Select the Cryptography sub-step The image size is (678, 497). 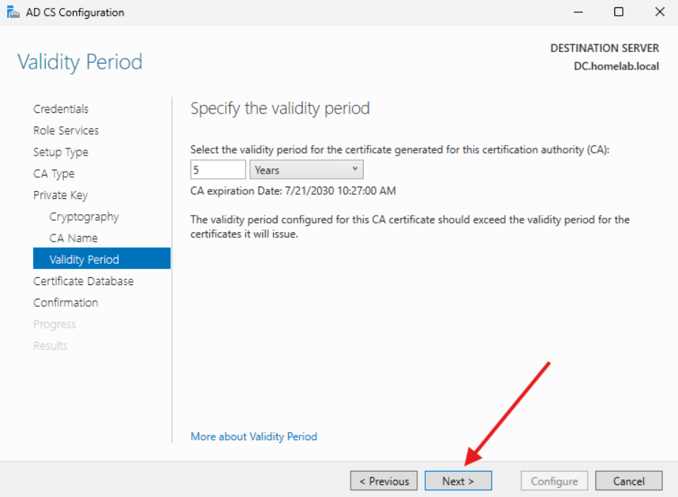point(84,216)
